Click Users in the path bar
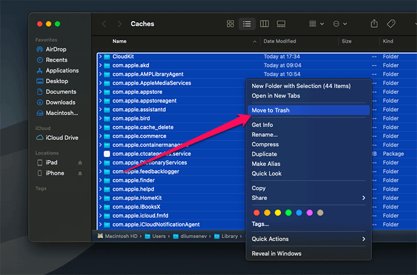The width and height of the screenshot is (417, 275). tap(156, 236)
